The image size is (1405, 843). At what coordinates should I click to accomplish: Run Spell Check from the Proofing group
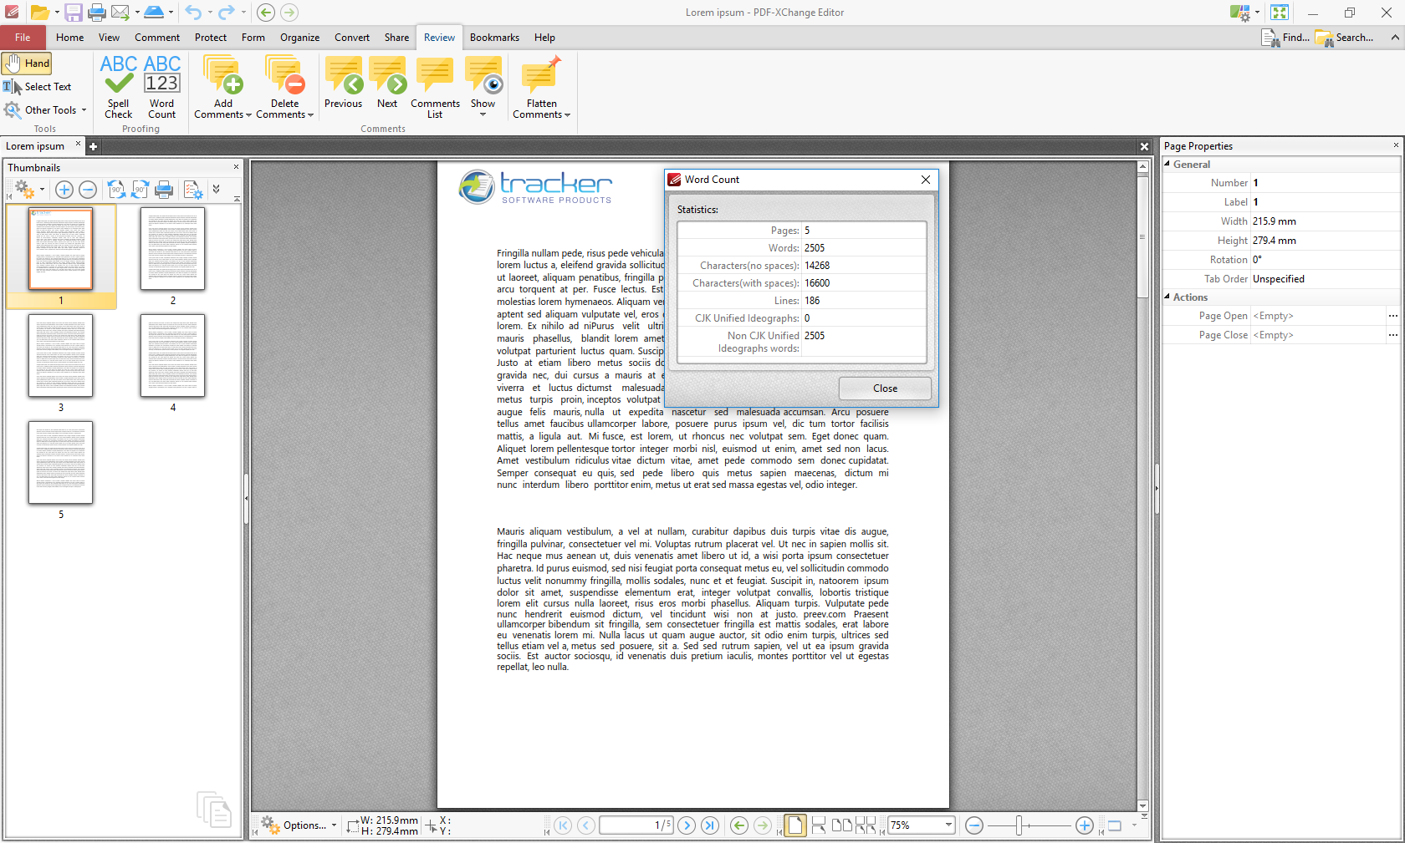click(118, 87)
